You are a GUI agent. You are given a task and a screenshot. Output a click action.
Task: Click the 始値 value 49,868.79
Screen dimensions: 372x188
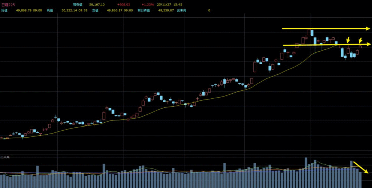[x=24, y=11]
